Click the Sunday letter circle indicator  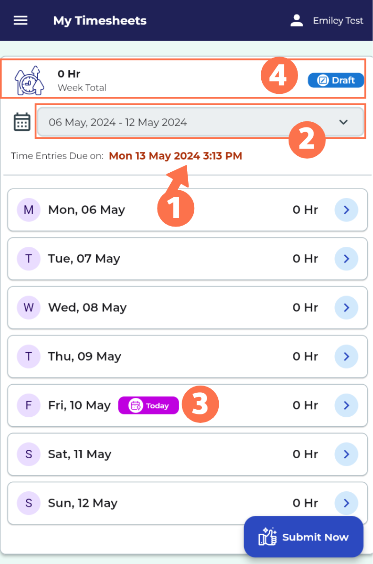(29, 503)
